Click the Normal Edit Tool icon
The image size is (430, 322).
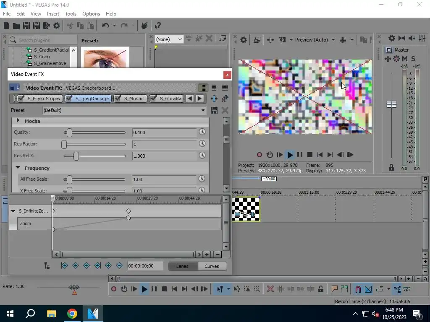220,289
